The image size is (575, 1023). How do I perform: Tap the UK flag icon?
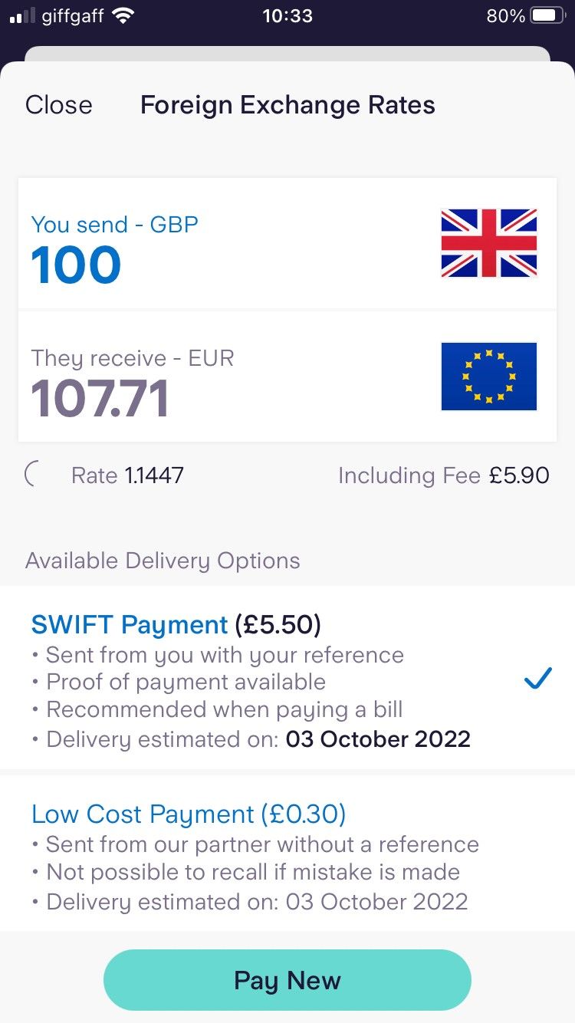(x=489, y=243)
